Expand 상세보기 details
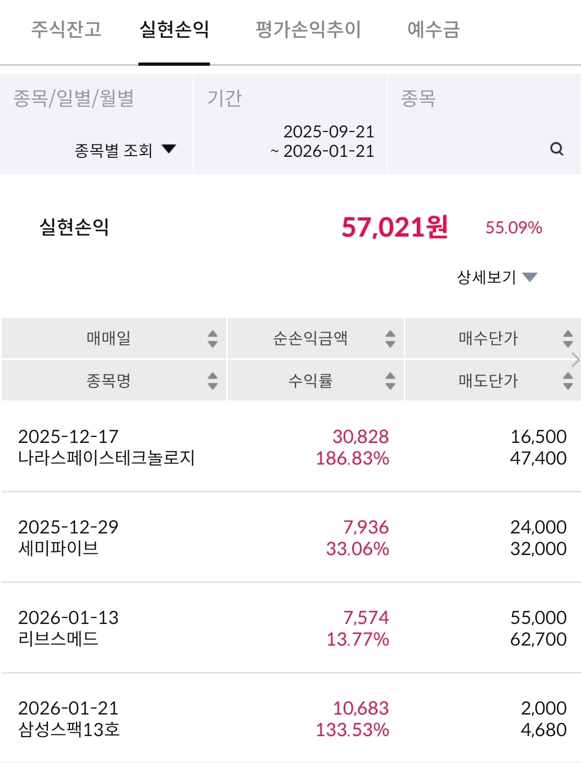581x763 pixels. (x=496, y=278)
